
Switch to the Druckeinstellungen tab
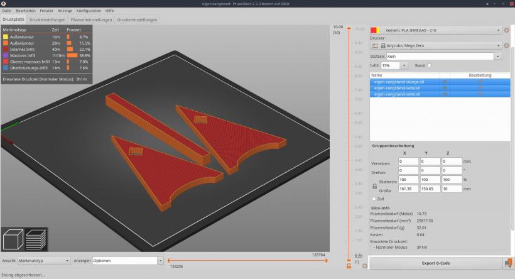47,19
